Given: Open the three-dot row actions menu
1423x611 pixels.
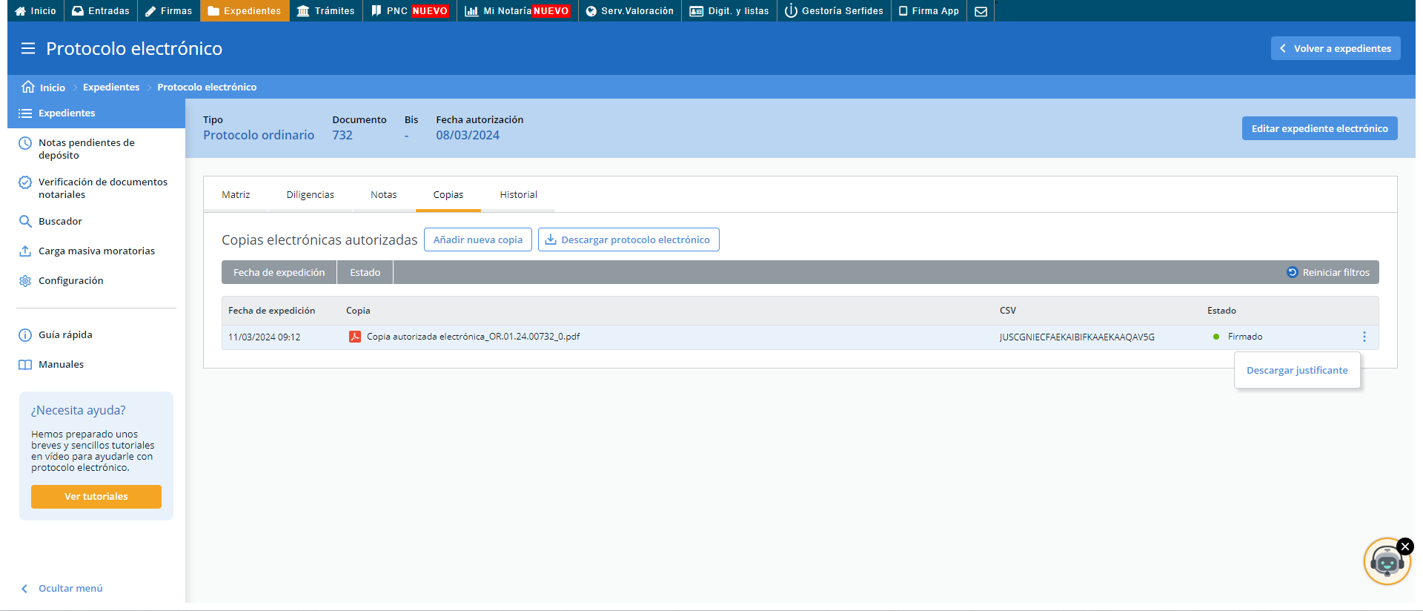Looking at the screenshot, I should pos(1364,337).
